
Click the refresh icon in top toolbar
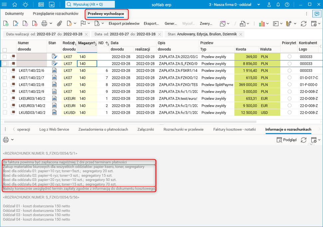click(303, 24)
